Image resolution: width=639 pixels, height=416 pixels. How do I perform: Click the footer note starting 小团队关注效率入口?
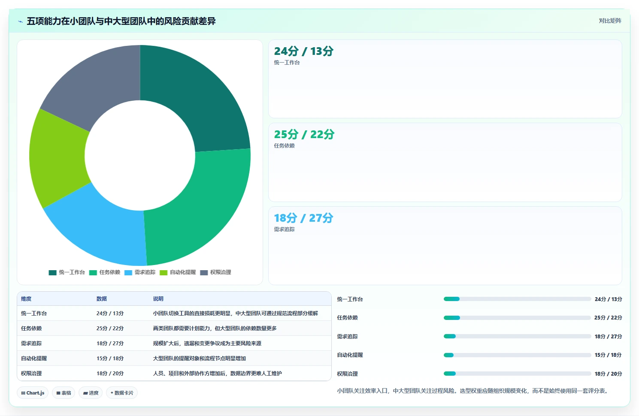coord(473,391)
